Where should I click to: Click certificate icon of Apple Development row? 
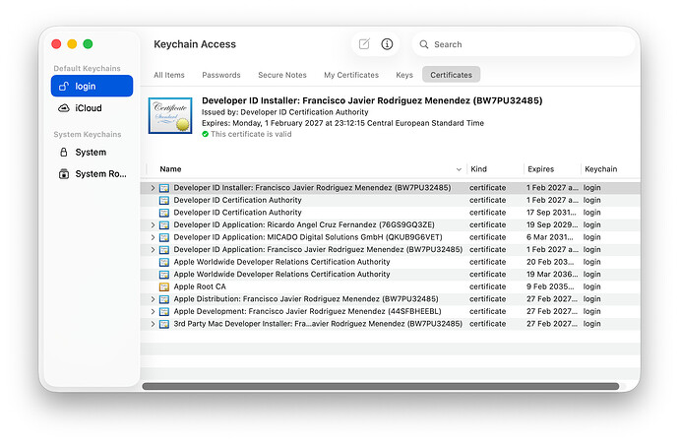pos(164,312)
